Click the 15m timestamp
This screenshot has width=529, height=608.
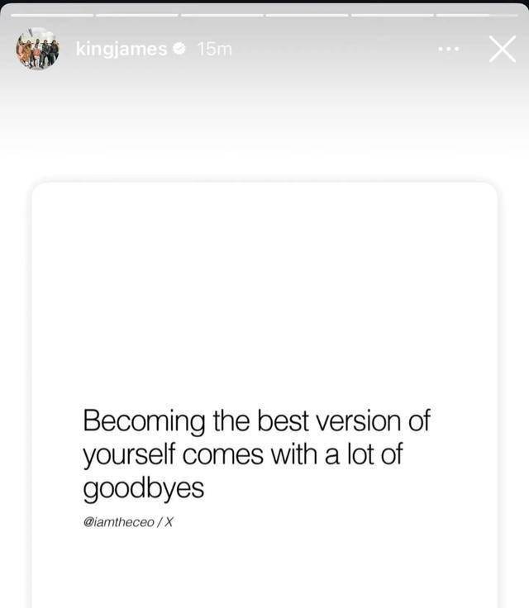click(214, 50)
